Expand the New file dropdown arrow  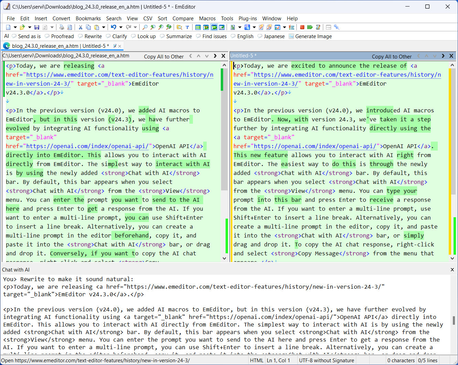pyautogui.click(x=15, y=27)
